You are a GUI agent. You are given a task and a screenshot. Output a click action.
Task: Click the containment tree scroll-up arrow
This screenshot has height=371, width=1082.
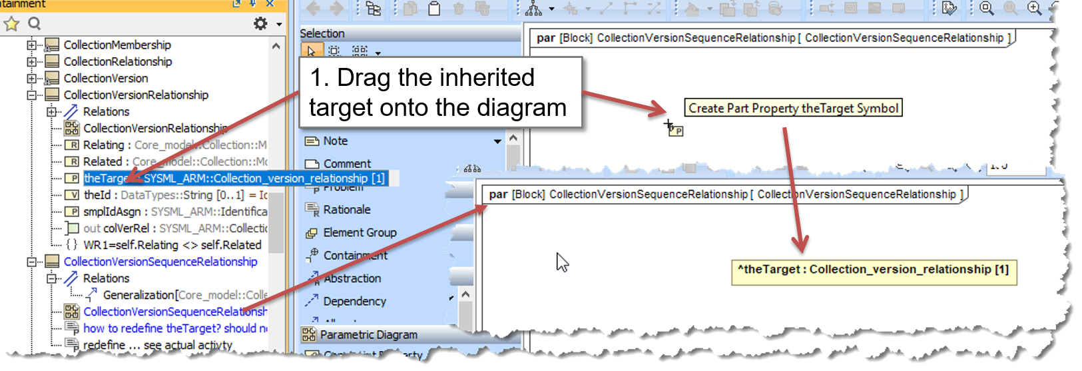pyautogui.click(x=276, y=46)
